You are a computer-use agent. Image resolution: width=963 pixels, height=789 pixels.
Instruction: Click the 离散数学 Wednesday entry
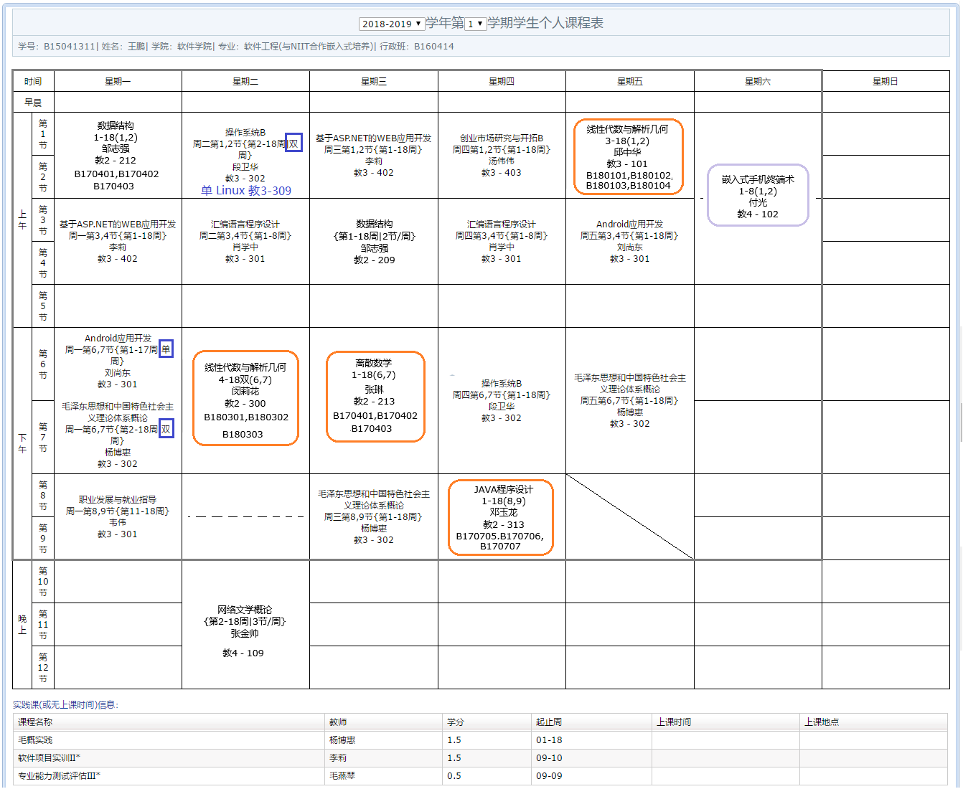pos(375,397)
